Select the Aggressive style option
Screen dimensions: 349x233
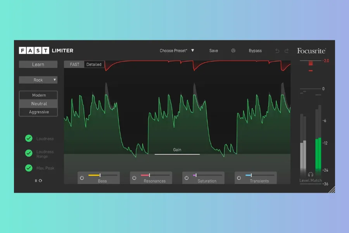click(39, 112)
